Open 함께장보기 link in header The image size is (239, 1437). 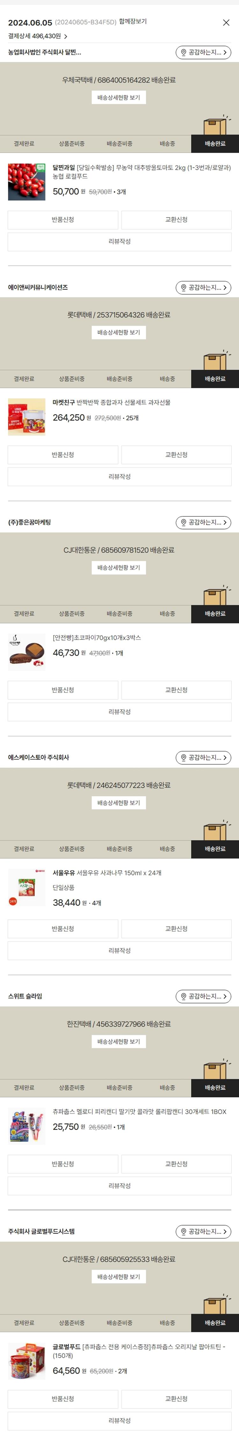tap(133, 21)
